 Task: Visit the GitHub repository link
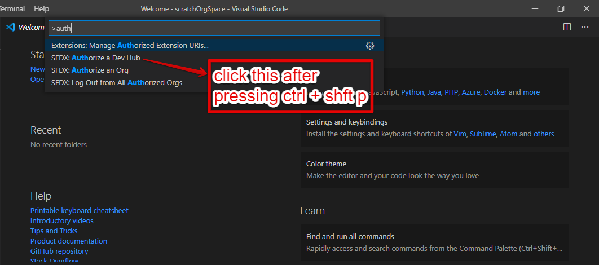pyautogui.click(x=59, y=251)
